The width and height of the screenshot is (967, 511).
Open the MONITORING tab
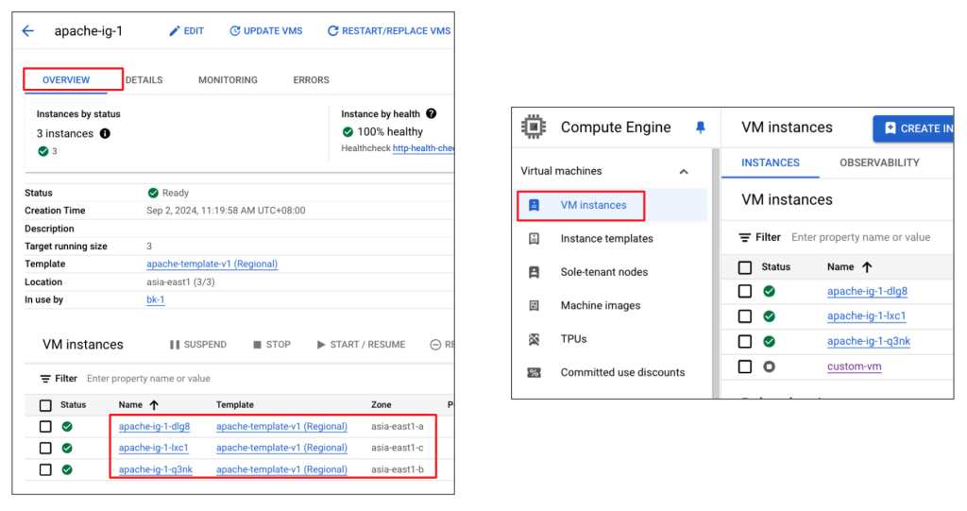[x=228, y=80]
